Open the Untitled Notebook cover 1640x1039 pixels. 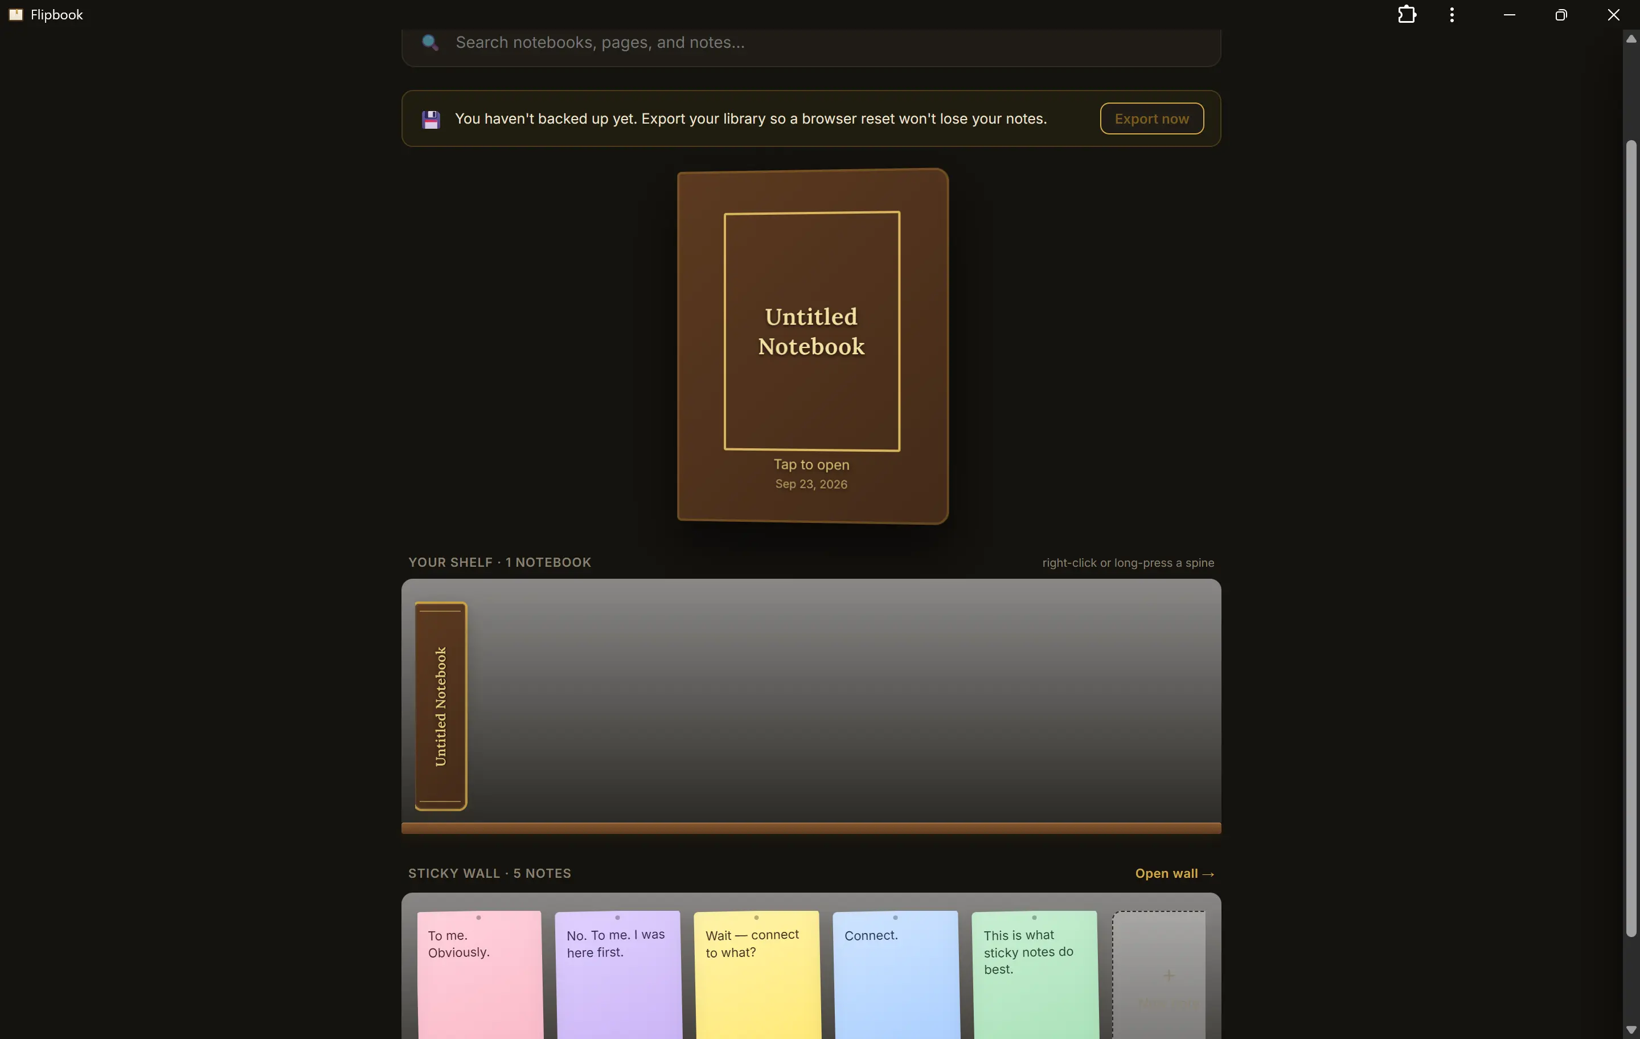812,346
